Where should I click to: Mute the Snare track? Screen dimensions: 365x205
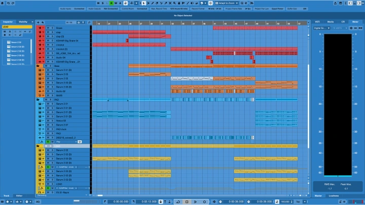tap(48, 28)
